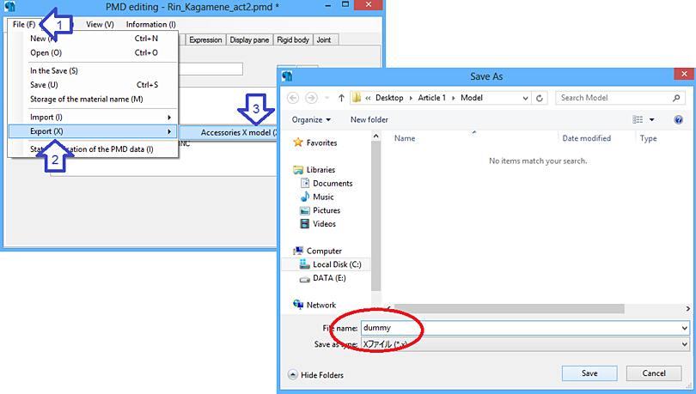Choose Accessories X model submenu item
This screenshot has width=696, height=394.
pos(230,132)
